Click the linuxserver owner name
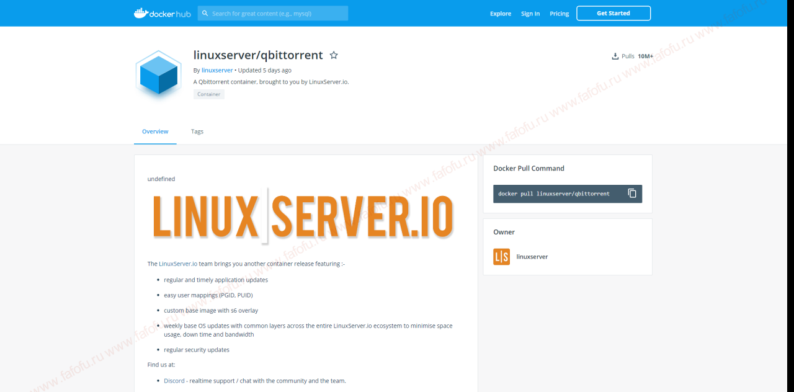This screenshot has width=794, height=392. (532, 257)
